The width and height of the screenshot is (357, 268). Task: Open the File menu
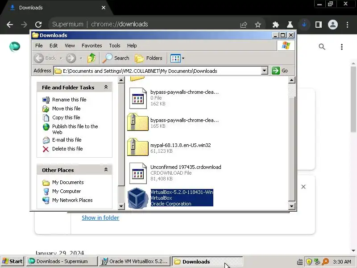click(39, 46)
